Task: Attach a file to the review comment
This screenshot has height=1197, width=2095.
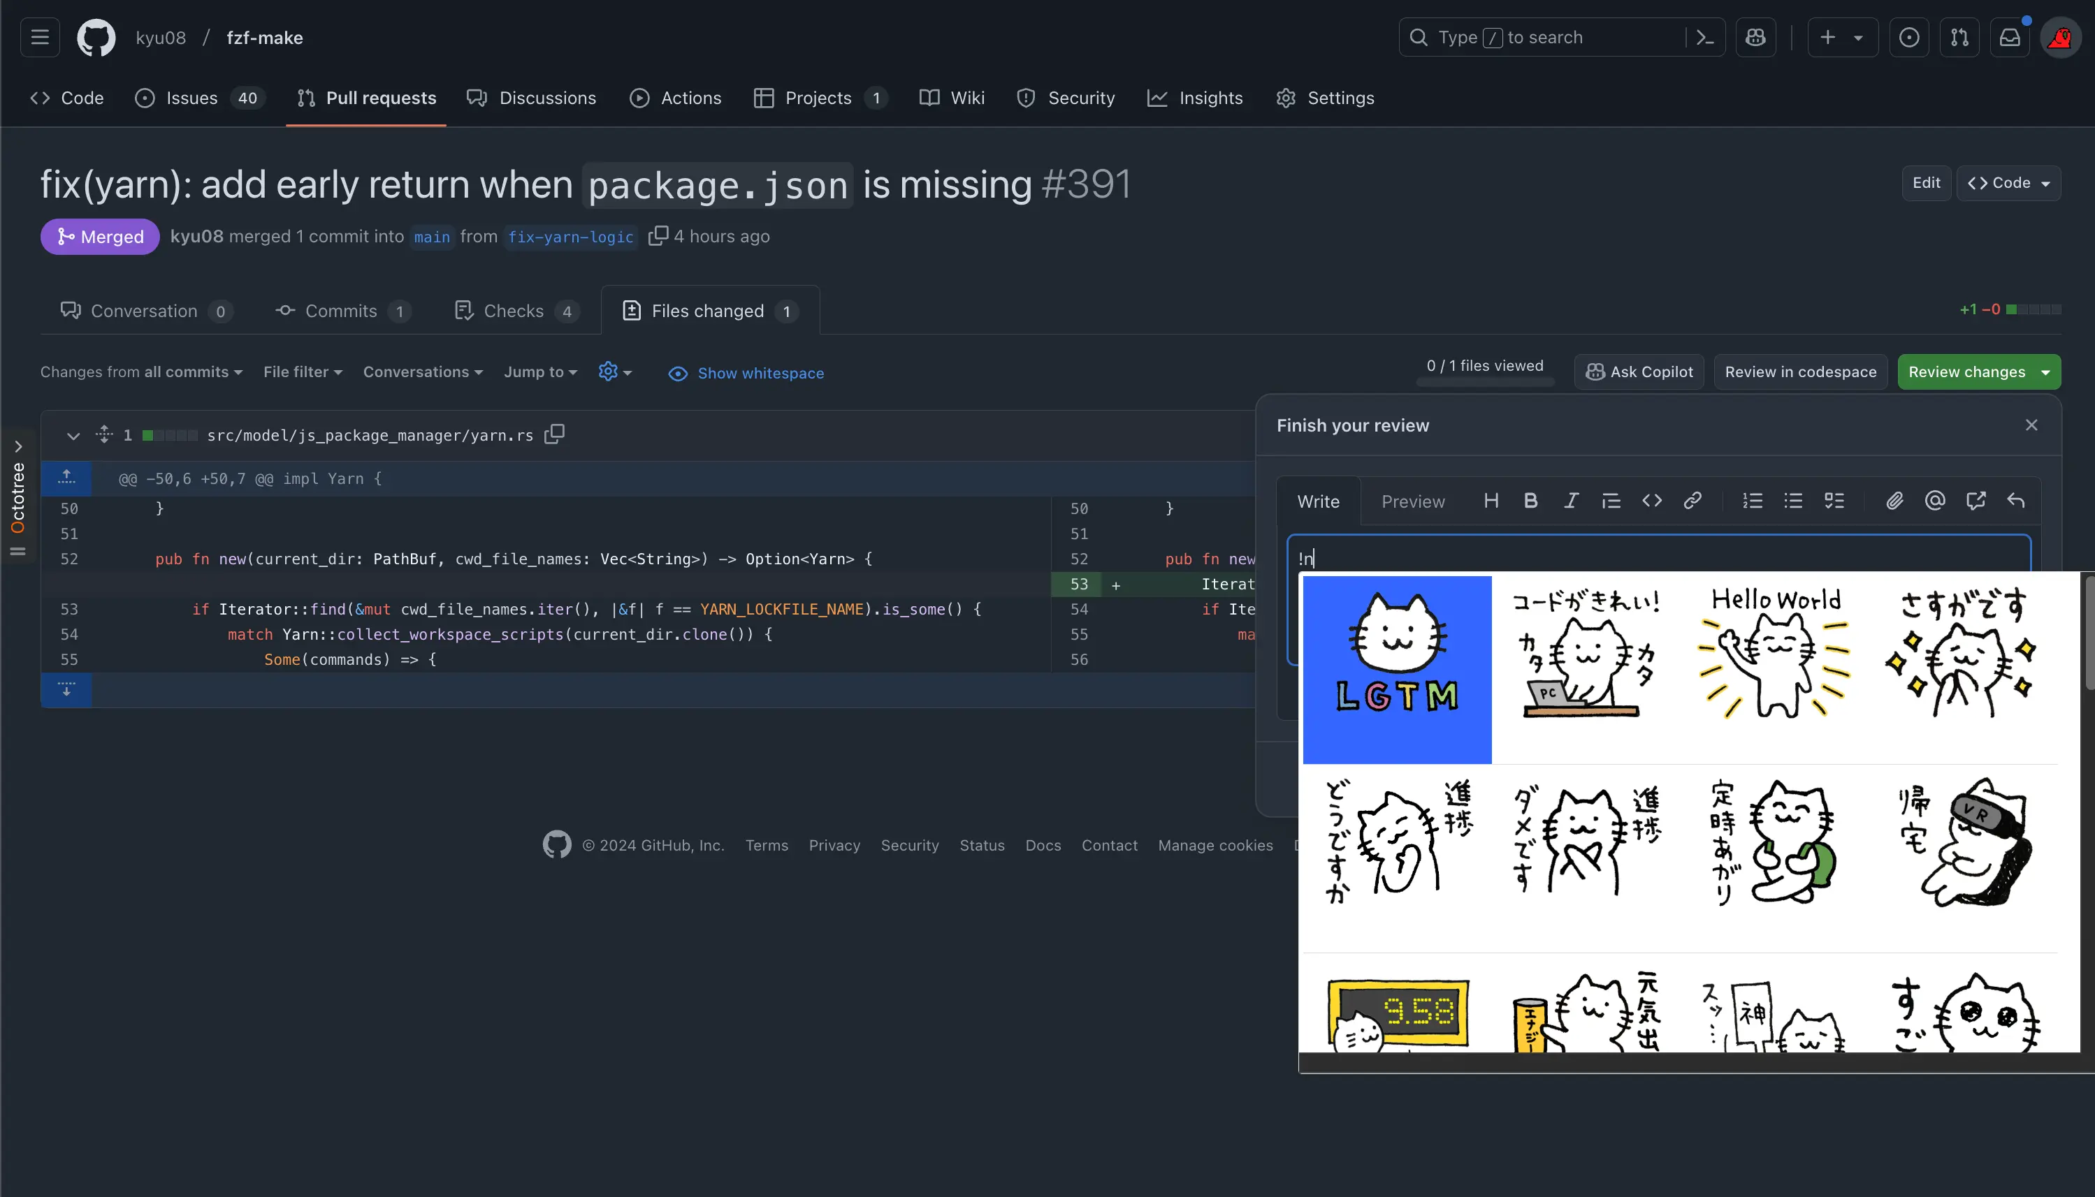Action: click(1894, 501)
